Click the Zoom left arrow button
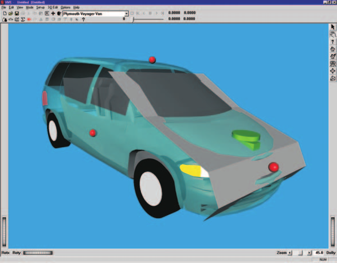The width and height of the screenshot is (337, 263). click(x=290, y=253)
